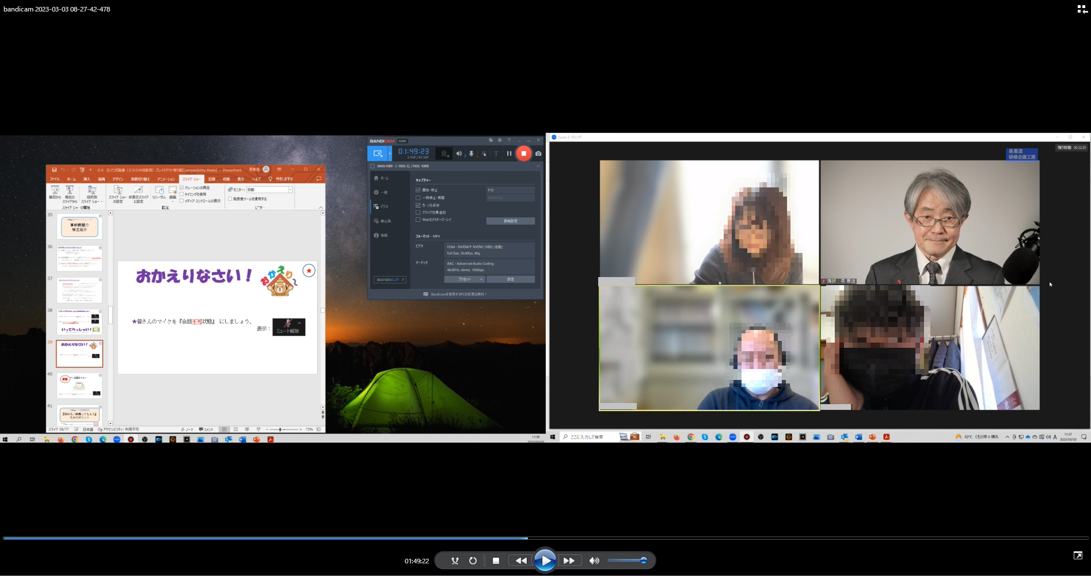Click the media player seek bar

[545, 538]
